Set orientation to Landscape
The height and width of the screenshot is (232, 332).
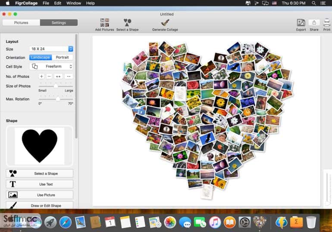tap(40, 58)
